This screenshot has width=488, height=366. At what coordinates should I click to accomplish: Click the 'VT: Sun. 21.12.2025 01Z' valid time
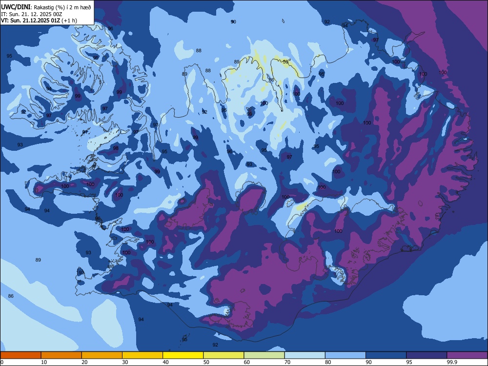30,20
